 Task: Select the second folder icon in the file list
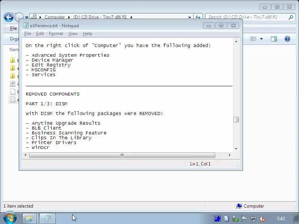[x=12, y=68]
